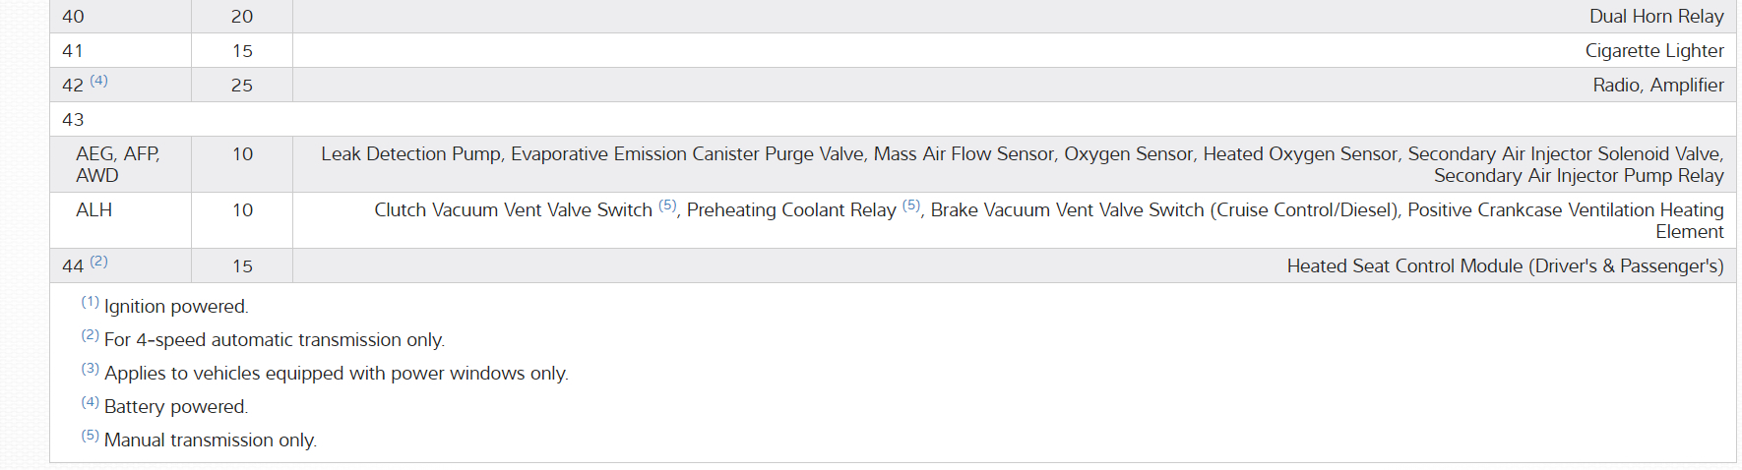Click the Battery powered footnote line
1742x470 pixels.
(x=176, y=407)
